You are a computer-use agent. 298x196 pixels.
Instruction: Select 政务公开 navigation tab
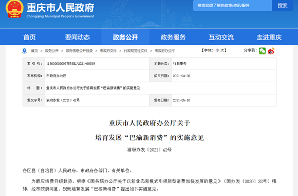pyautogui.click(x=125, y=37)
